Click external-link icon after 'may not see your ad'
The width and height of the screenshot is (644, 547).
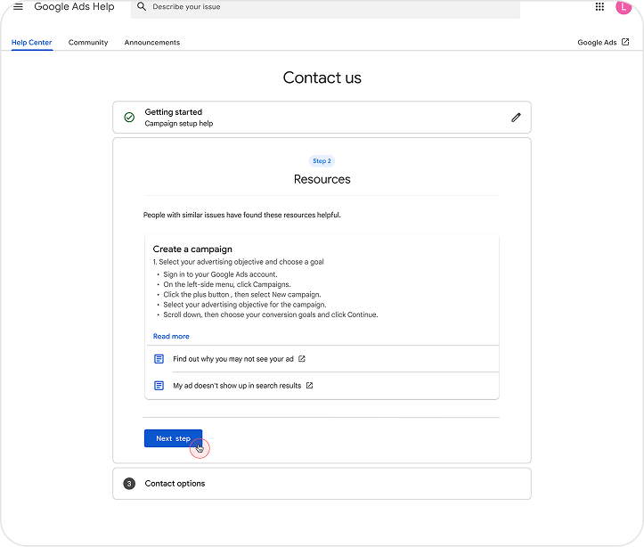[302, 359]
